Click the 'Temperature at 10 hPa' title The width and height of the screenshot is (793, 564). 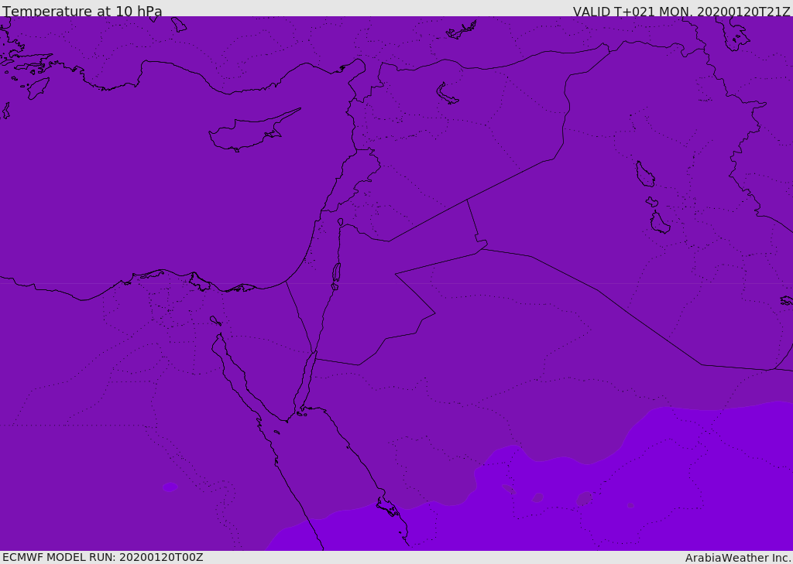(82, 11)
